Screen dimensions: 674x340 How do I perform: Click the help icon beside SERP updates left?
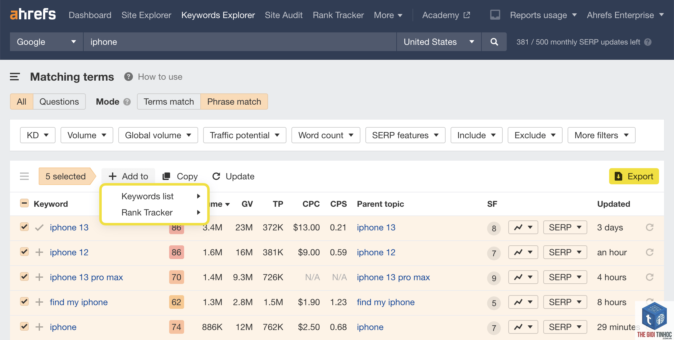[x=648, y=42]
